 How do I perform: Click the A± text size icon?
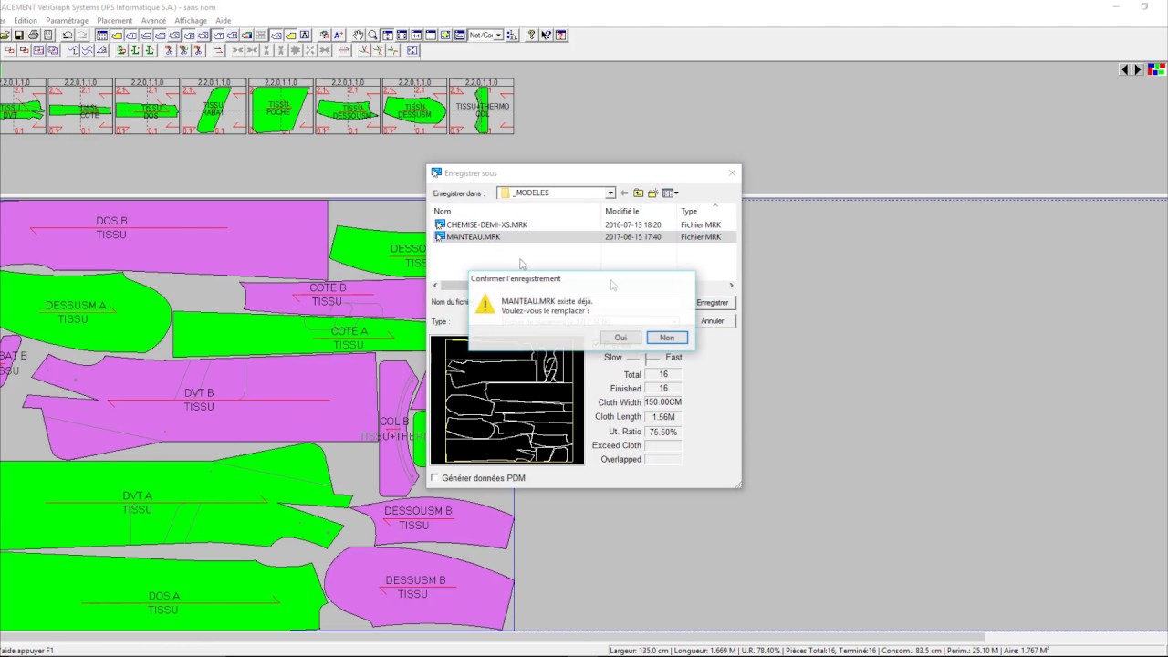point(339,35)
